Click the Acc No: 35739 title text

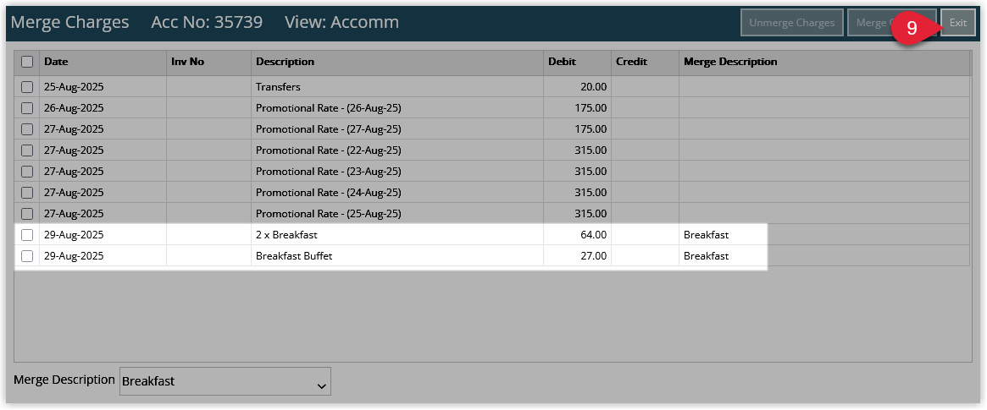(x=207, y=23)
